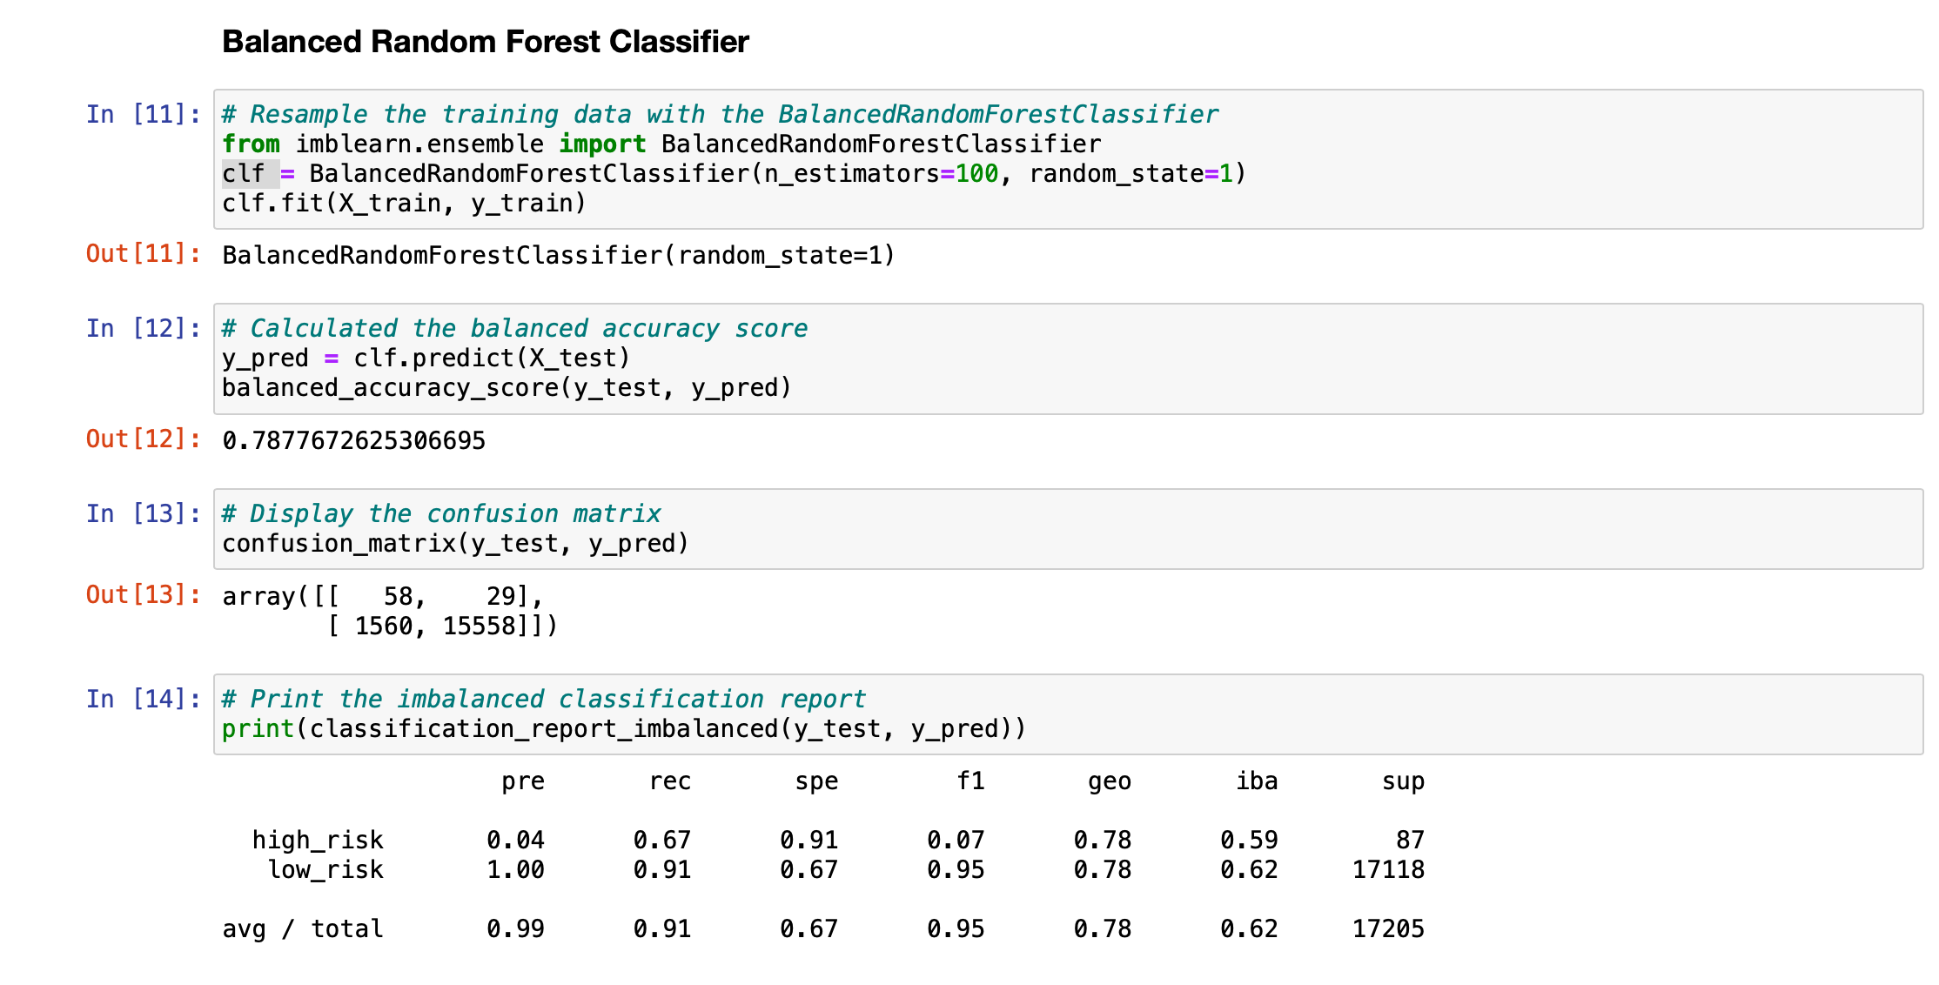This screenshot has height=985, width=1939.
Task: Place cursor on clf.fit(X_train, y_train) line
Action: tap(404, 204)
